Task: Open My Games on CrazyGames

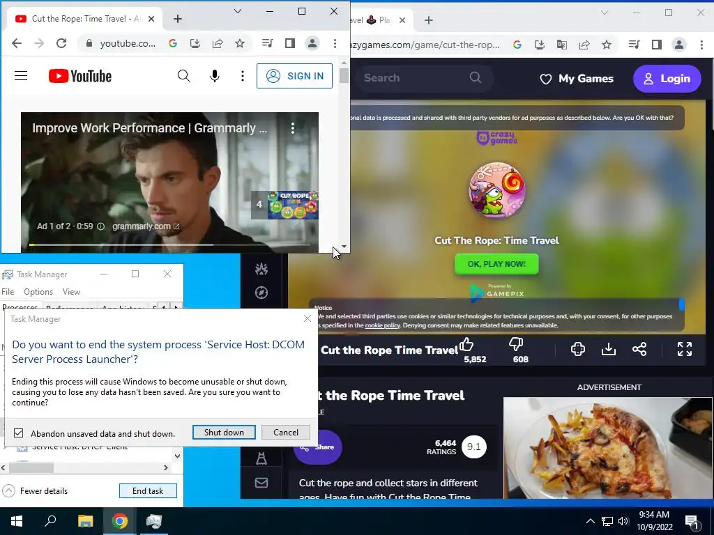Action: 577,79
